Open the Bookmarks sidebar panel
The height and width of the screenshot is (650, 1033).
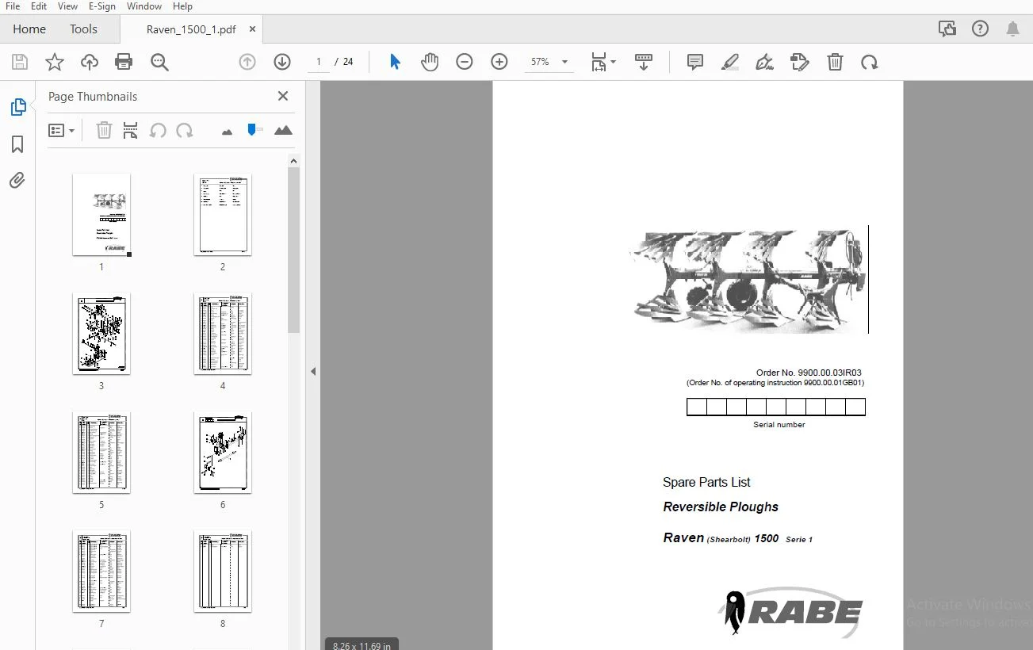[17, 143]
